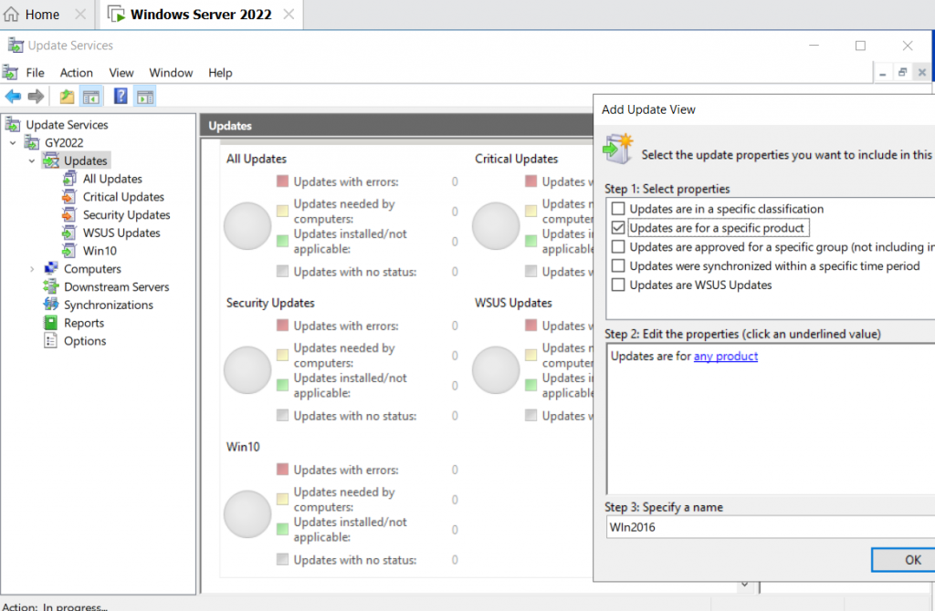
Task: Click the Reports icon
Action: coord(51,323)
